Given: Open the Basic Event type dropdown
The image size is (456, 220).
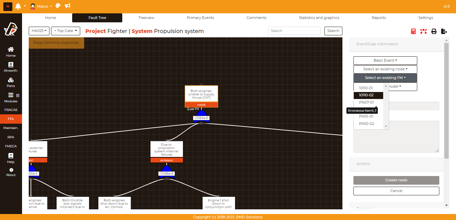Looking at the screenshot, I should (385, 61).
